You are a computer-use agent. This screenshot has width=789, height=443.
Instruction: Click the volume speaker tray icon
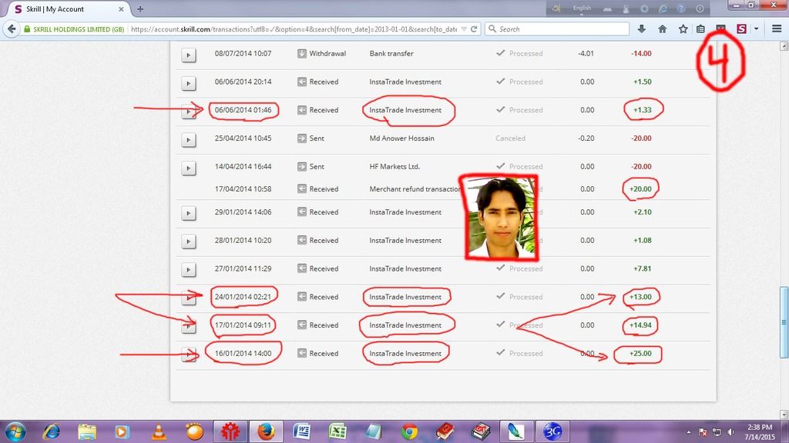tap(730, 432)
